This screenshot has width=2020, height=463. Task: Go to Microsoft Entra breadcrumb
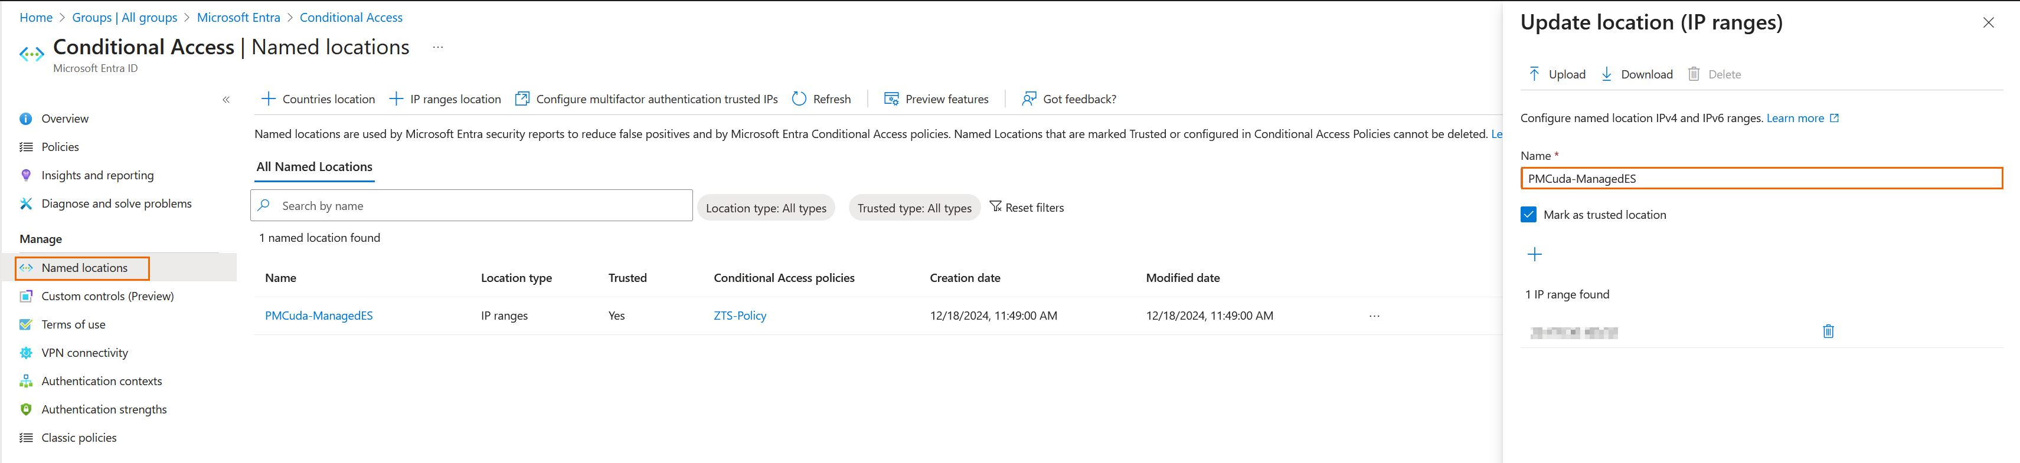point(238,17)
